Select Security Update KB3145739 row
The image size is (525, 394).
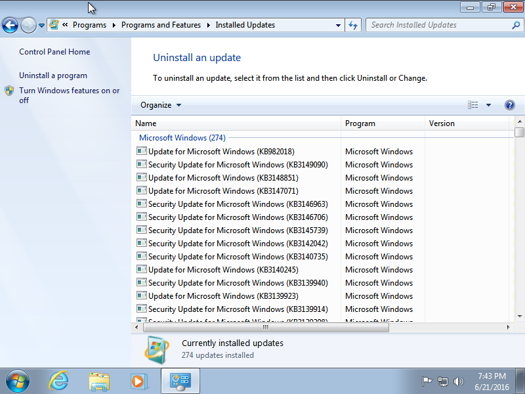click(x=238, y=230)
